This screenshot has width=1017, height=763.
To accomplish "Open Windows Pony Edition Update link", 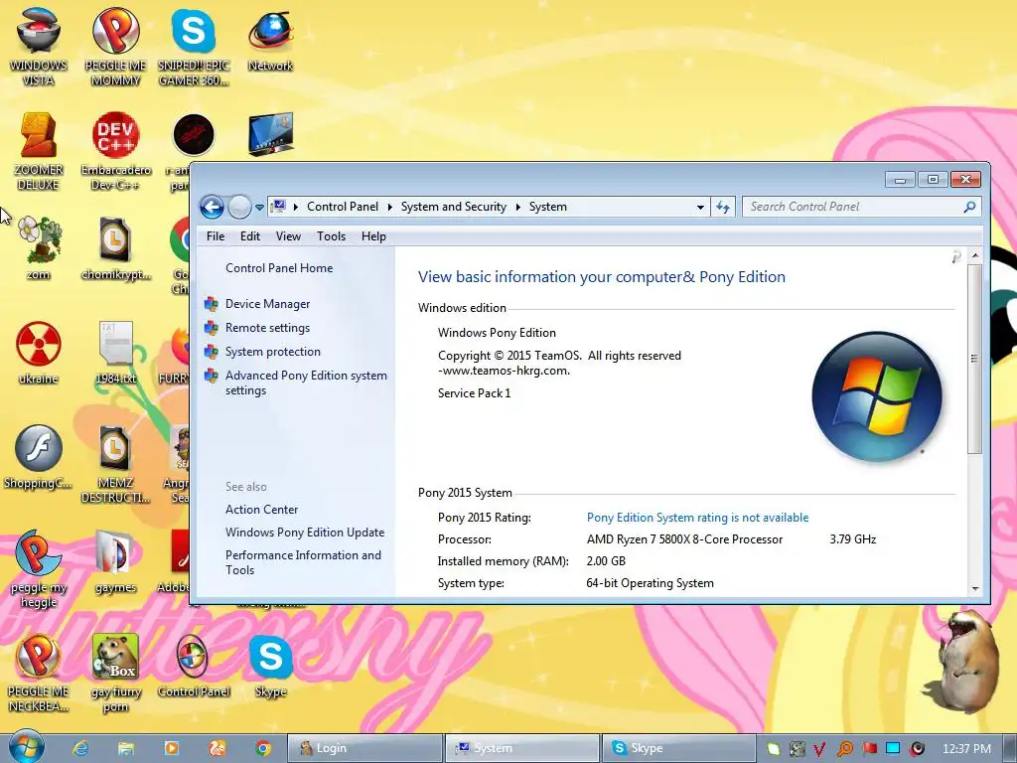I will tap(305, 533).
